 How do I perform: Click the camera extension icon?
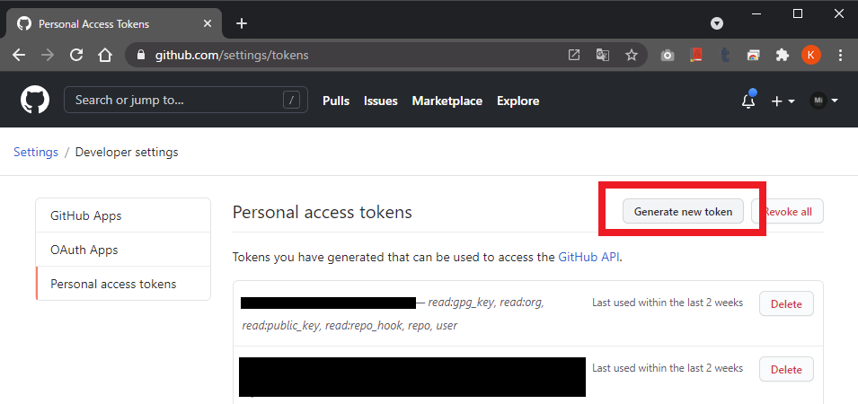pyautogui.click(x=667, y=56)
